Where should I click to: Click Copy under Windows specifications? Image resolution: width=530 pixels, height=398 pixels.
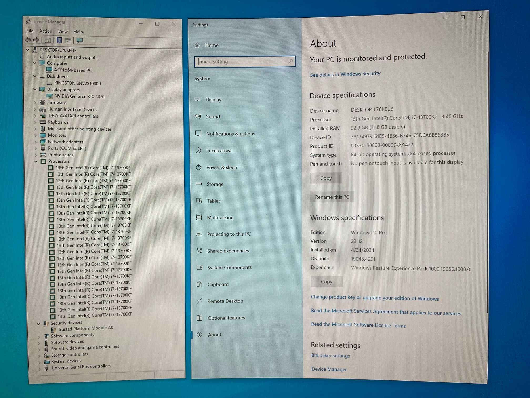click(327, 282)
